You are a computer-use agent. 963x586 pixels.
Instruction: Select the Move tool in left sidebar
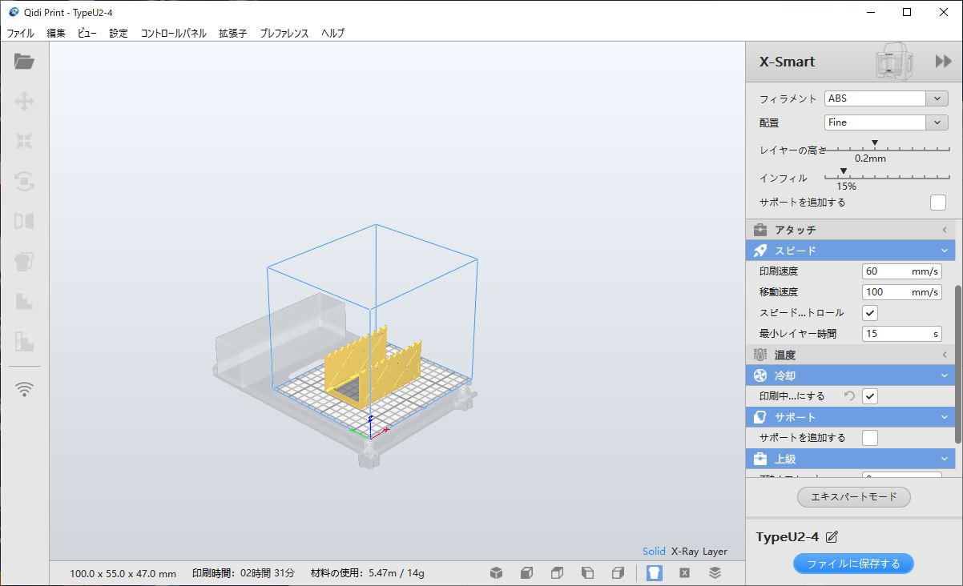(24, 102)
